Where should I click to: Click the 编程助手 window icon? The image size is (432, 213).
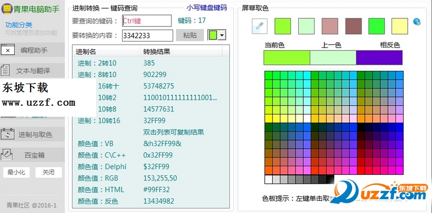pyautogui.click(x=8, y=50)
